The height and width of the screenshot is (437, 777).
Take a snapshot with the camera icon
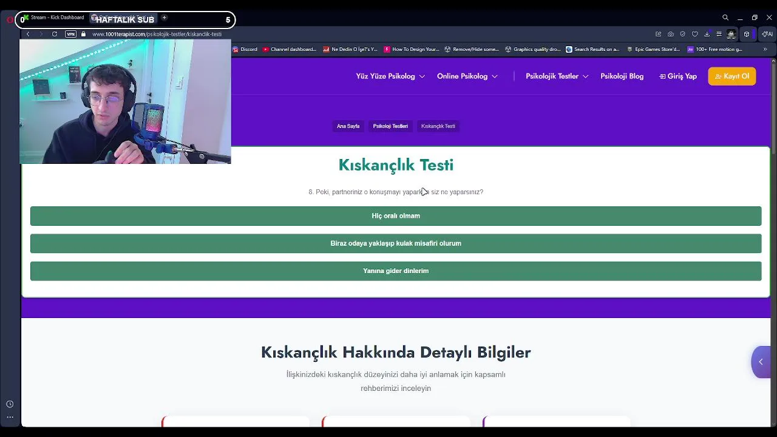[670, 34]
